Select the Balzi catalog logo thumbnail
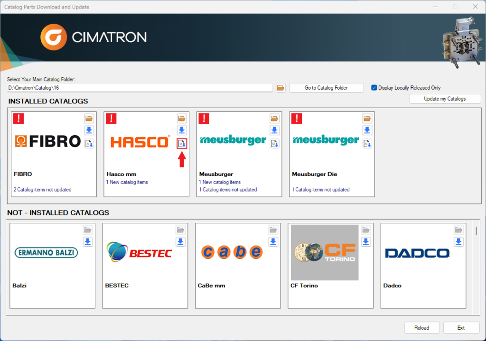 [46, 252]
